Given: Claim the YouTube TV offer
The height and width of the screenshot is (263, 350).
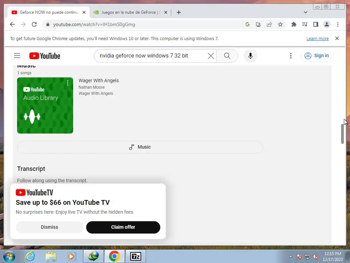Looking at the screenshot, I should point(123,227).
